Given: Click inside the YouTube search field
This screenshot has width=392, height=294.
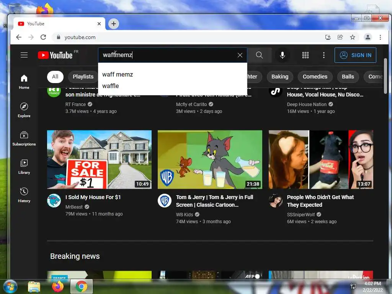Looking at the screenshot, I should coord(168,55).
